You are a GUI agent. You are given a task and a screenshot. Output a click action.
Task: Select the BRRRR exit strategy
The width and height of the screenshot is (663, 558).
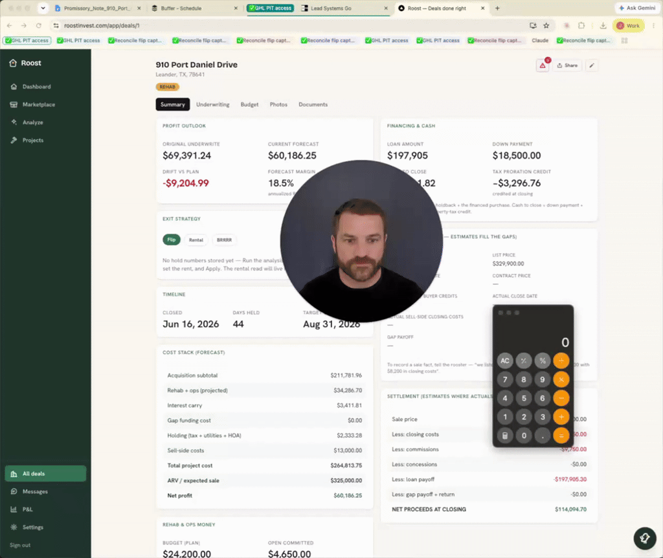[x=224, y=240]
